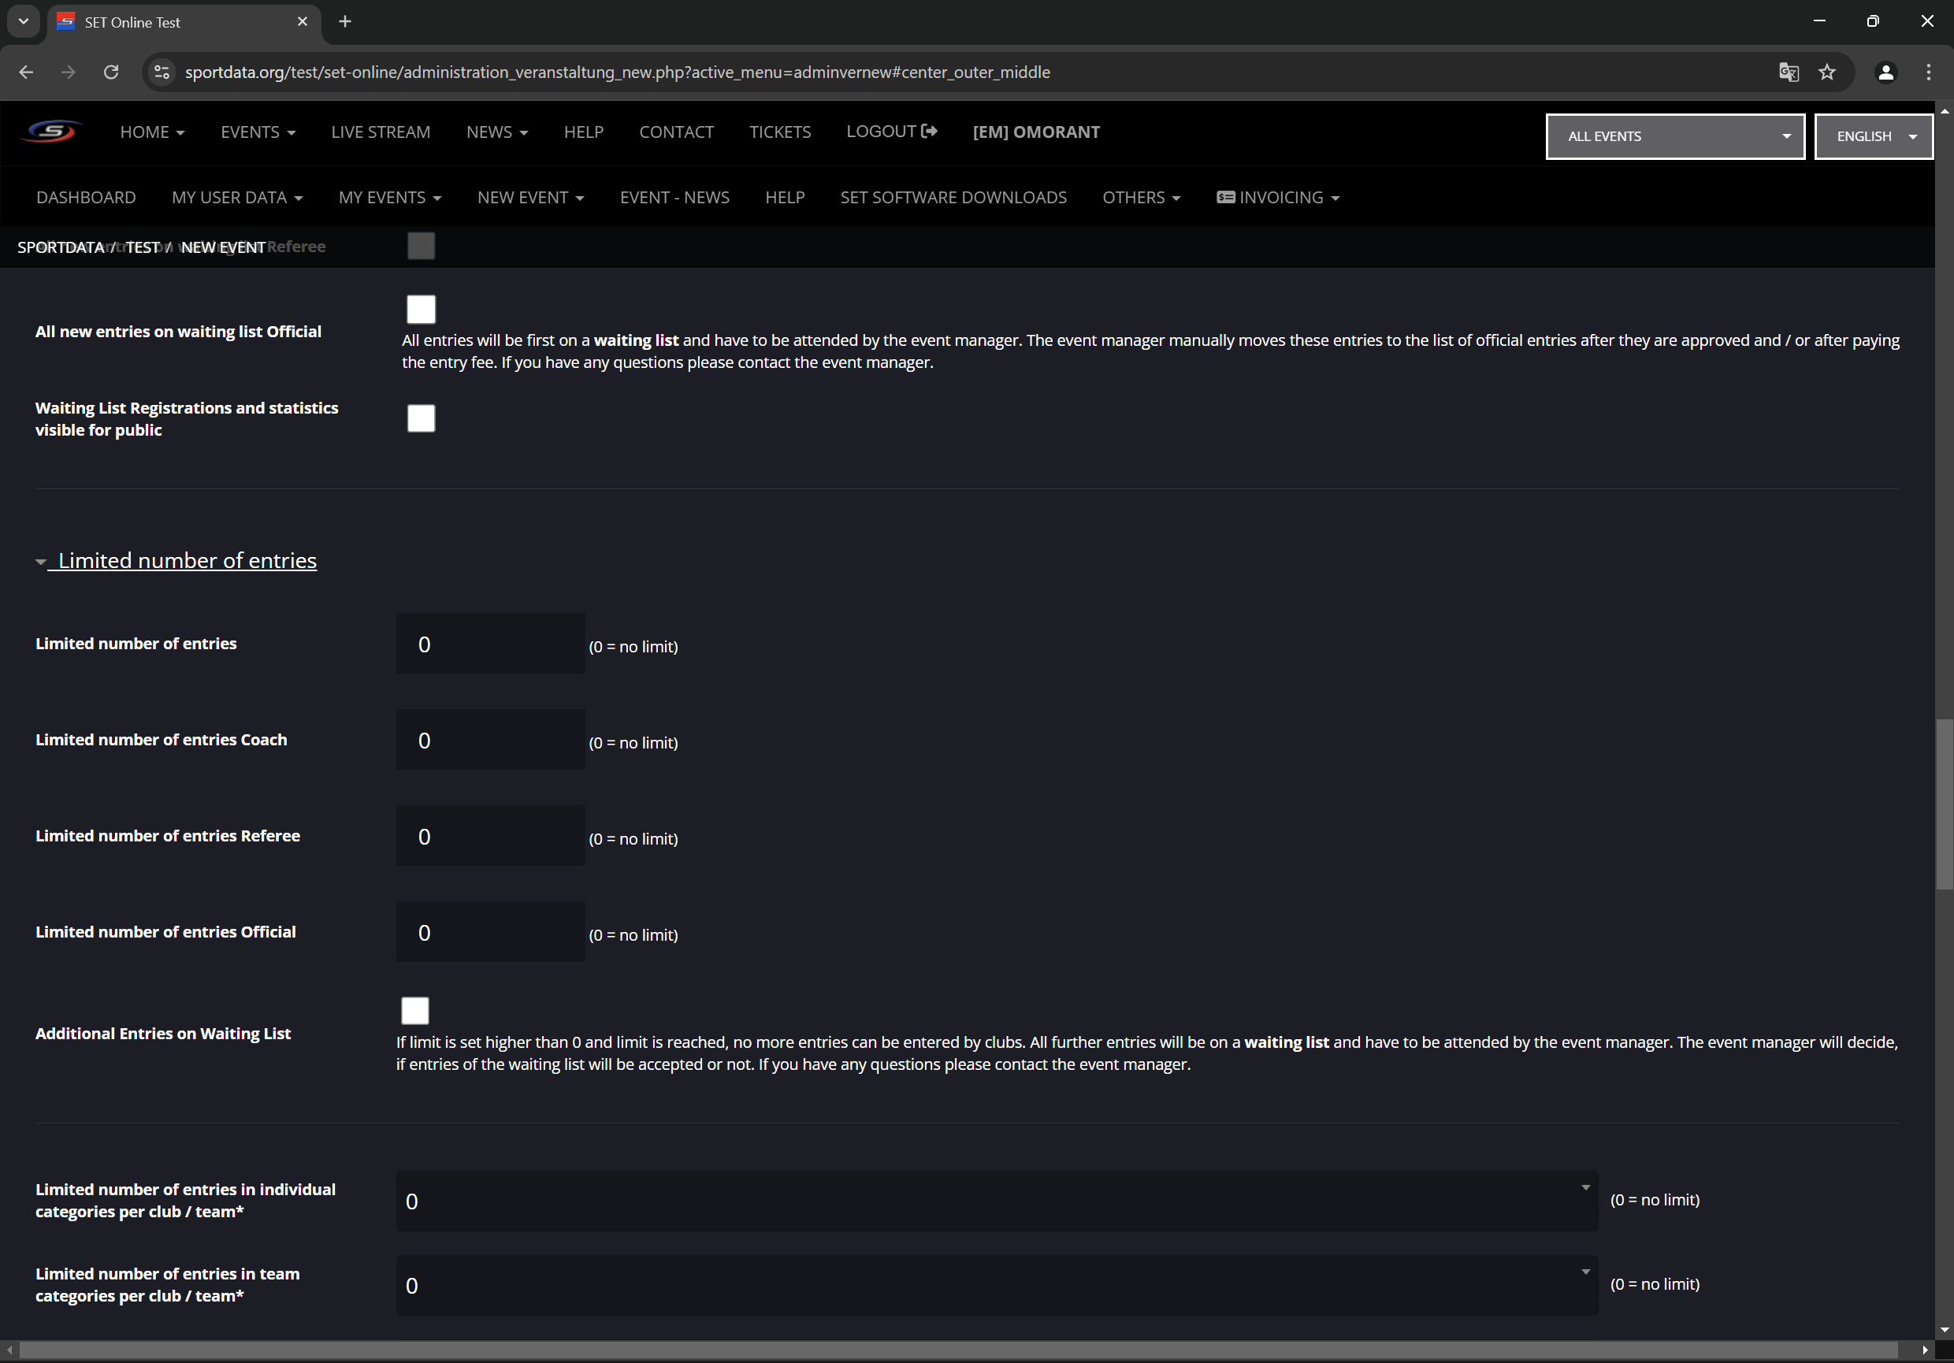The width and height of the screenshot is (1954, 1363).
Task: Enable all new entries waiting list Official checkbox
Action: [x=421, y=310]
